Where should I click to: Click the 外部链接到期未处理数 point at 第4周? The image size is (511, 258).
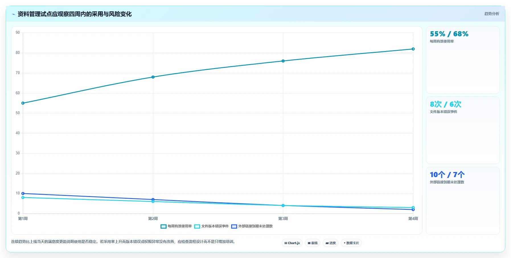(413, 209)
